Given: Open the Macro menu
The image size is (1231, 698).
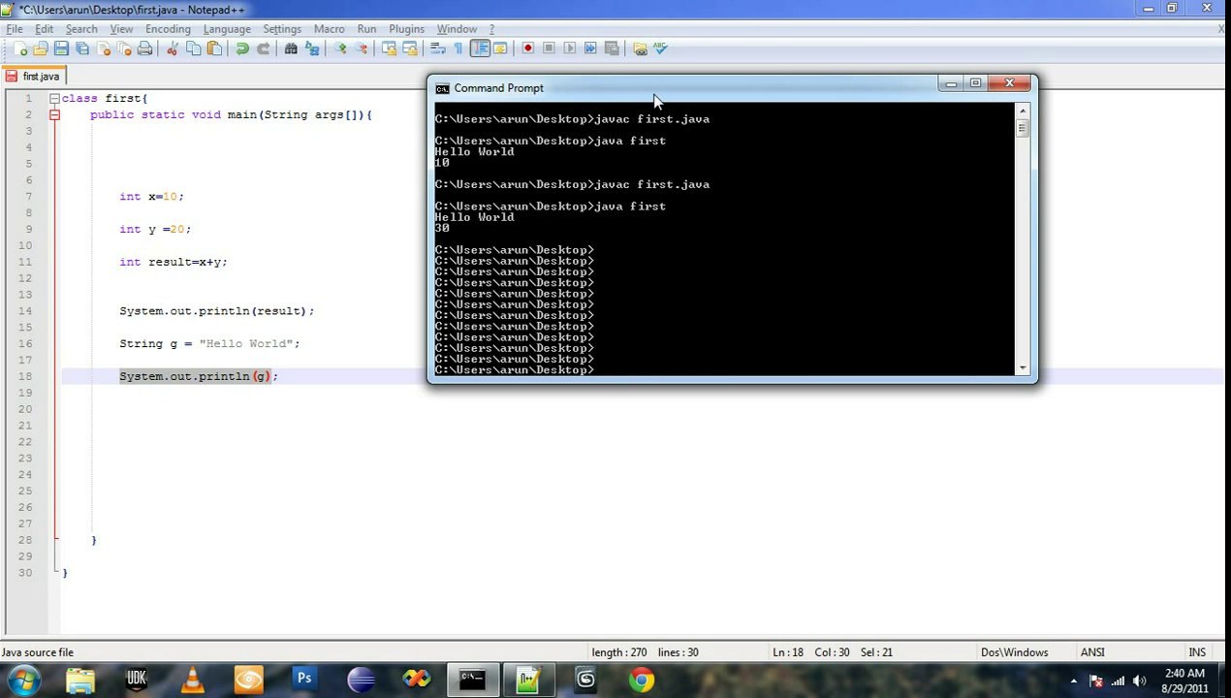Looking at the screenshot, I should [329, 29].
